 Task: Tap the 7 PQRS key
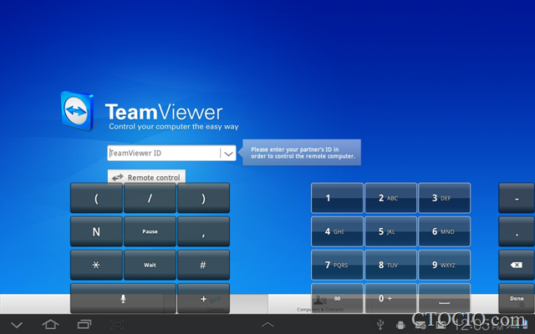(337, 265)
